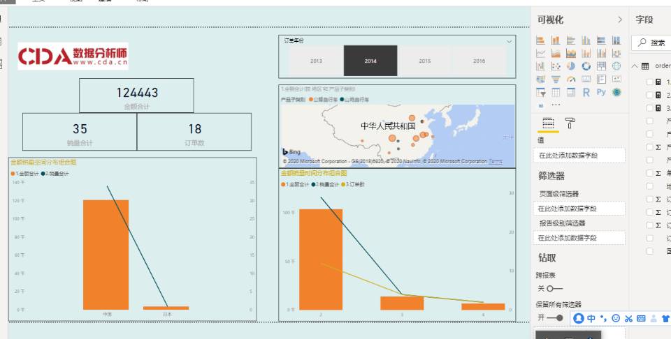This screenshot has height=339, width=671.
Task: Select the 35 销量合计 card
Action: [80, 132]
